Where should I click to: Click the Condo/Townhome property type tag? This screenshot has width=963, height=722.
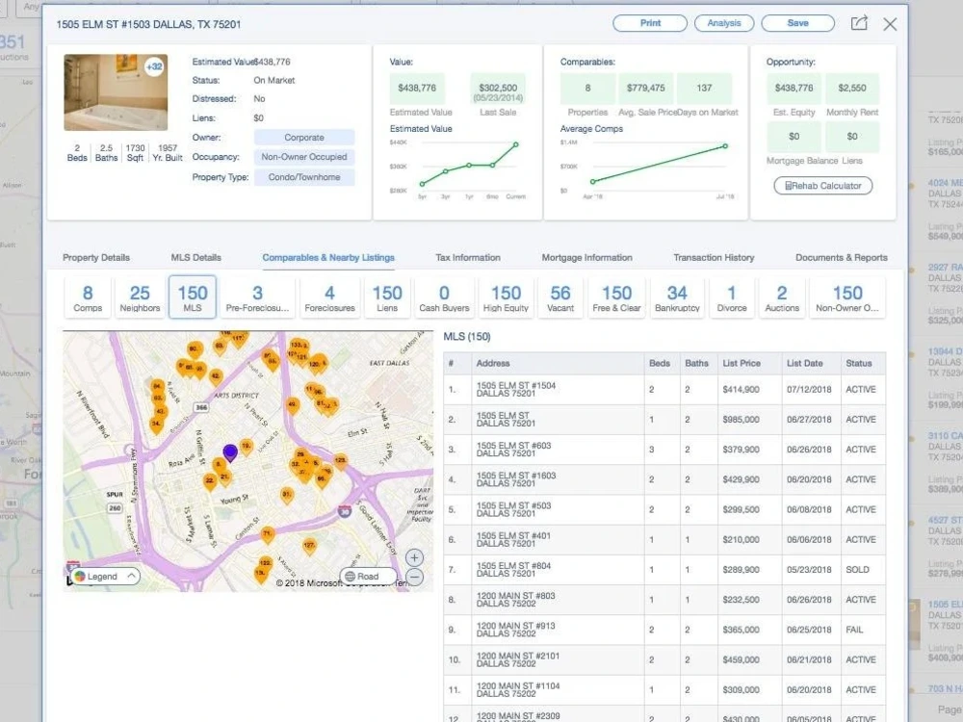coord(304,177)
